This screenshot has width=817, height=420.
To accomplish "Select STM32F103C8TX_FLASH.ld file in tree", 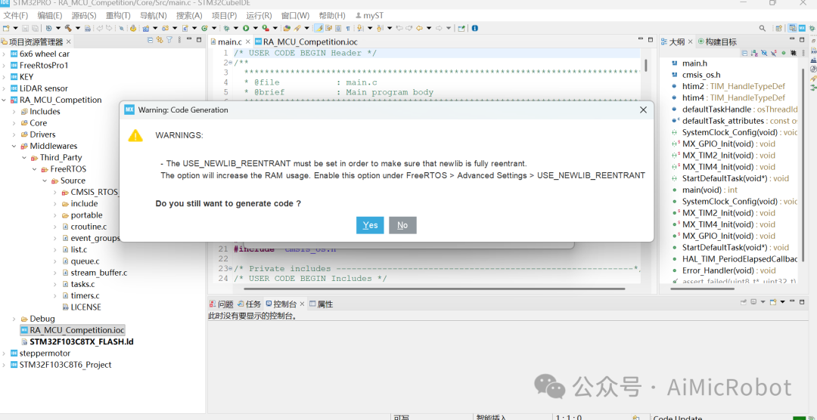I will tap(76, 342).
